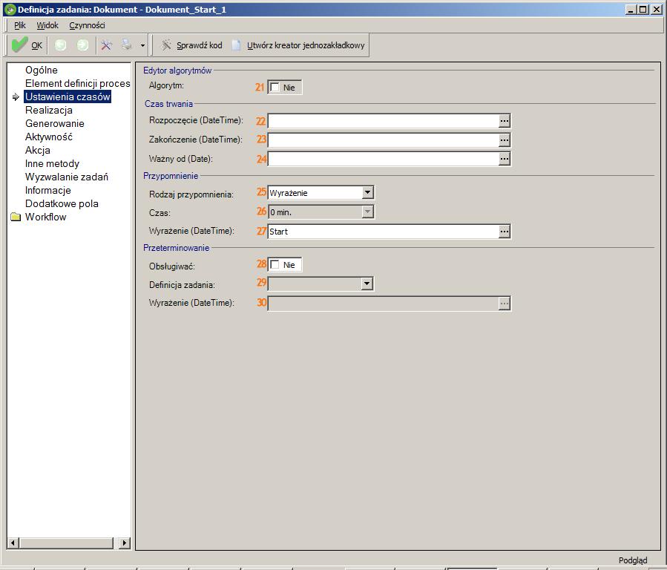
Task: Open the Akcja section
Action: [37, 150]
